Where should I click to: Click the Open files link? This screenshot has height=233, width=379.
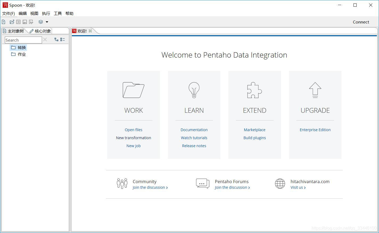click(x=133, y=130)
